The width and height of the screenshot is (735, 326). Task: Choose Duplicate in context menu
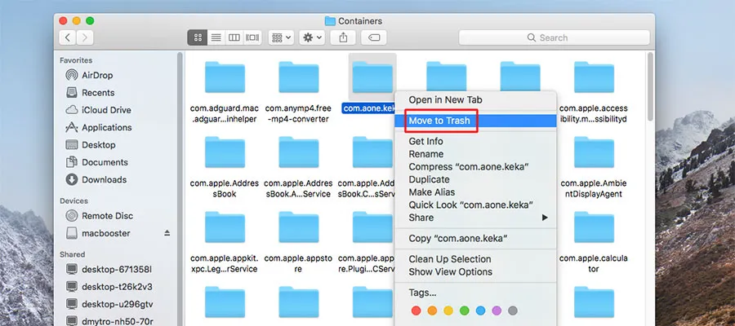pyautogui.click(x=475, y=179)
